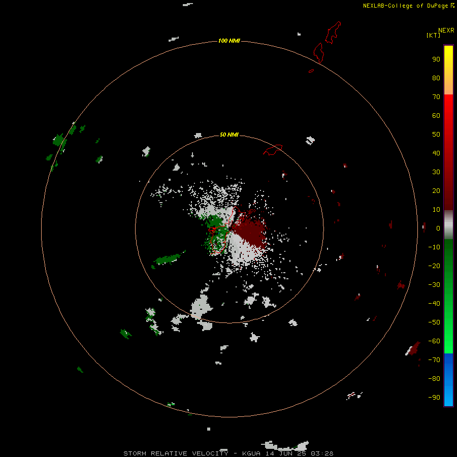Click the -60 value on velocity scale
This screenshot has height=457, width=457.
[434, 341]
